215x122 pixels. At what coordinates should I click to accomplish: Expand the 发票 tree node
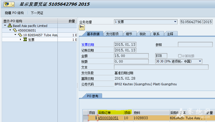point(20,40)
